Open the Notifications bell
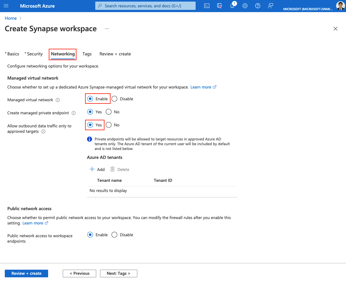This screenshot has height=284, width=346. tap(232, 6)
